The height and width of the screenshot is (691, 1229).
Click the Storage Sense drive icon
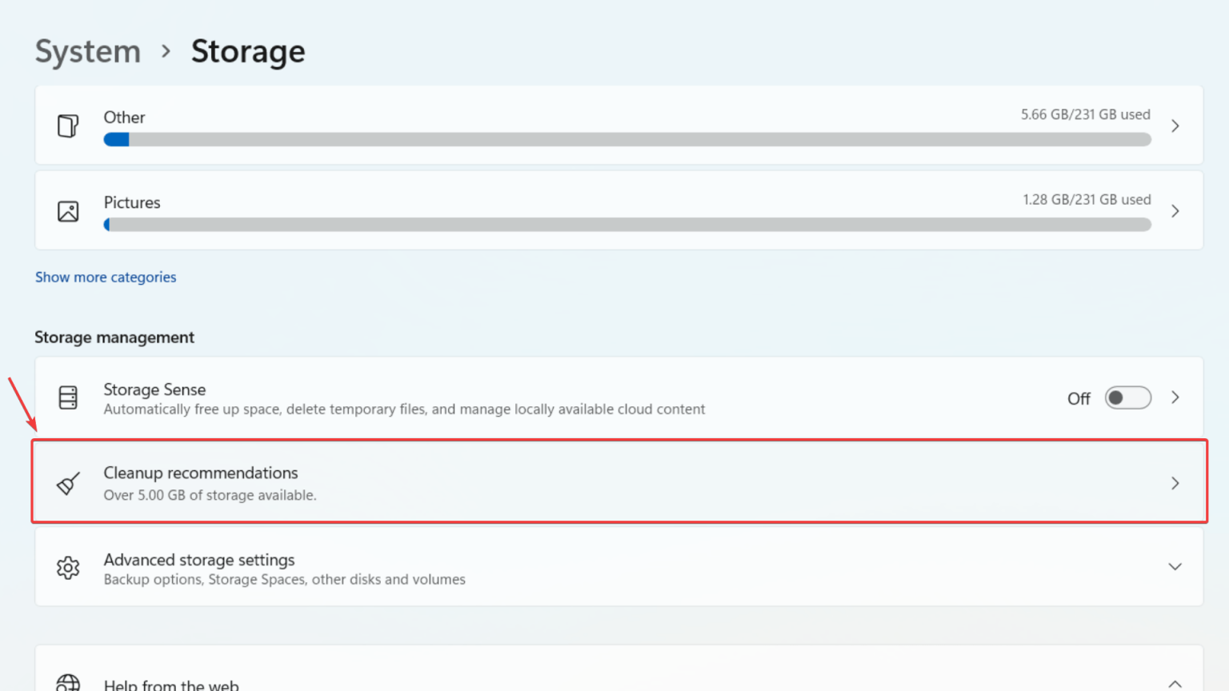68,397
